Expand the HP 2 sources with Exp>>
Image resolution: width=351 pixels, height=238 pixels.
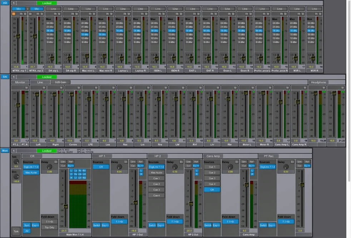[160, 225]
